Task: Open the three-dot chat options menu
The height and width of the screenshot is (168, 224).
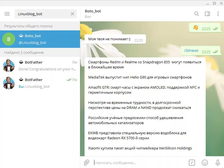Action: pyautogui.click(x=218, y=14)
